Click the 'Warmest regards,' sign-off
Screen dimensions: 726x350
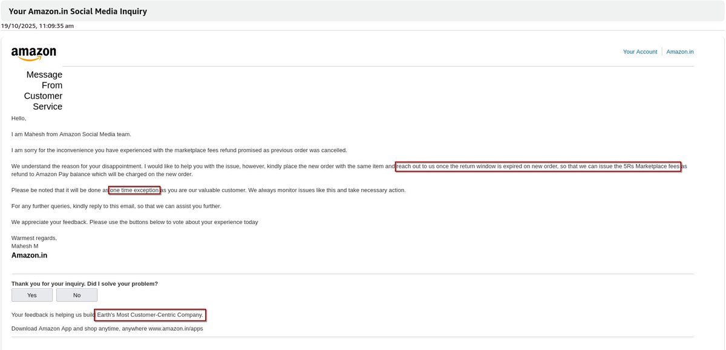[x=34, y=238]
